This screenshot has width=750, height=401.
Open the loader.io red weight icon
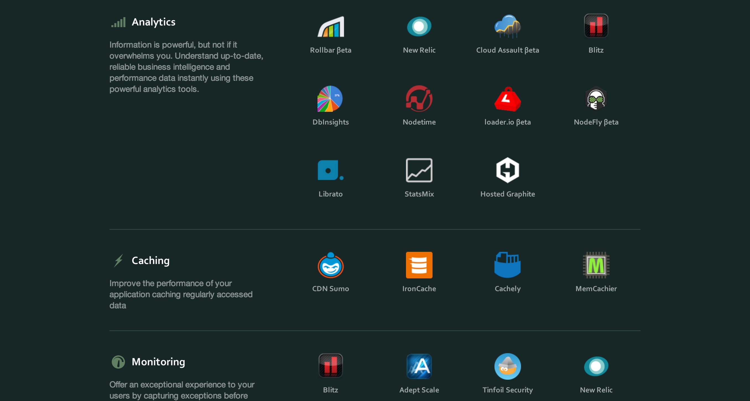(x=507, y=99)
